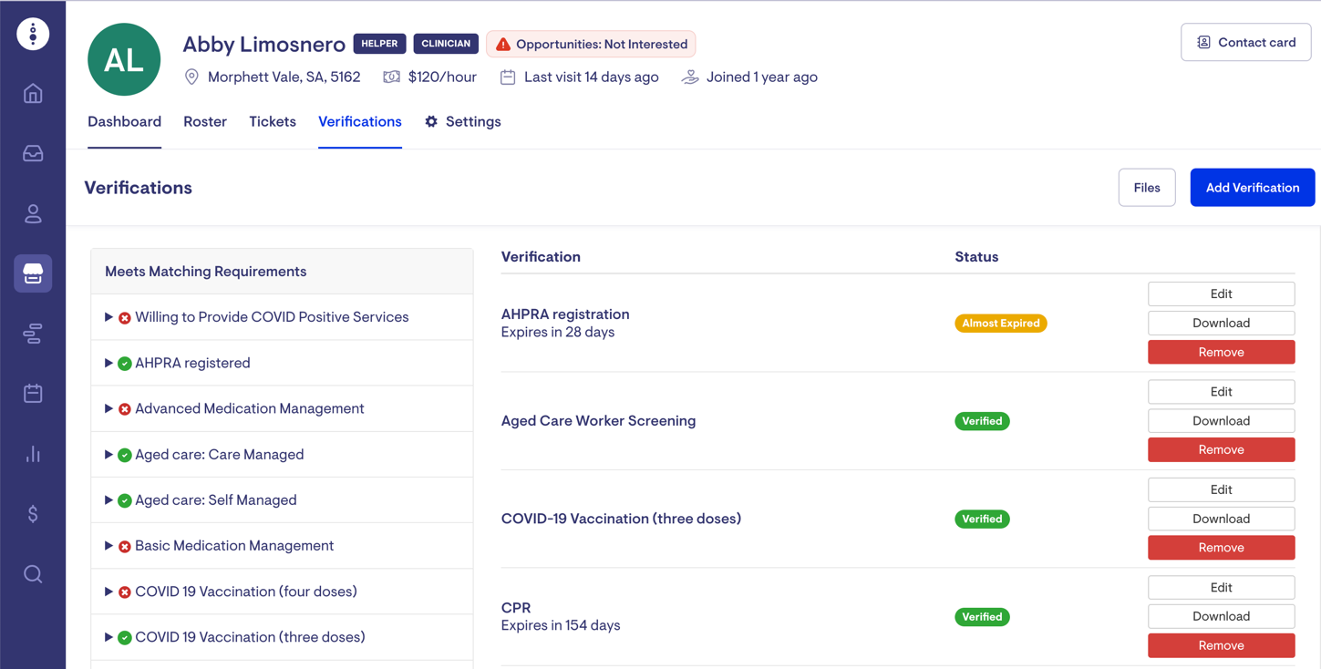
Task: Download the CPR verification
Action: click(x=1221, y=617)
